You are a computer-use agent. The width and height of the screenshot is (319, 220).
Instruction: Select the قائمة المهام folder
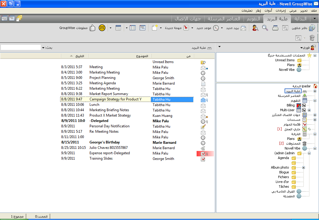click(x=292, y=125)
